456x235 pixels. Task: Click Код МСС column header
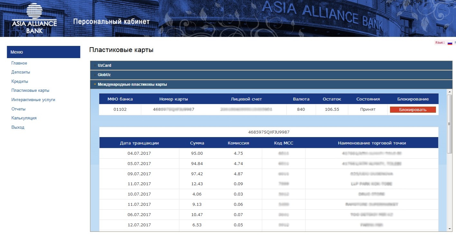(284, 143)
